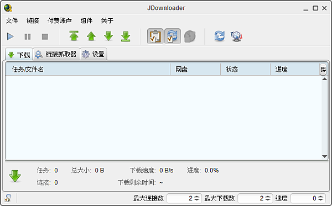The image size is (332, 206).
Task: Move selected item up one position
Action: pyautogui.click(x=91, y=36)
